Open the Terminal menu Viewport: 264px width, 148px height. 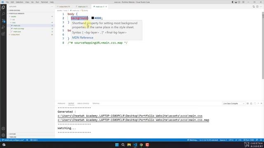click(x=44, y=2)
